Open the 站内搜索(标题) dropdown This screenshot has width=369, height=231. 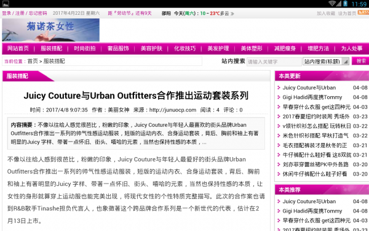pyautogui.click(x=326, y=62)
